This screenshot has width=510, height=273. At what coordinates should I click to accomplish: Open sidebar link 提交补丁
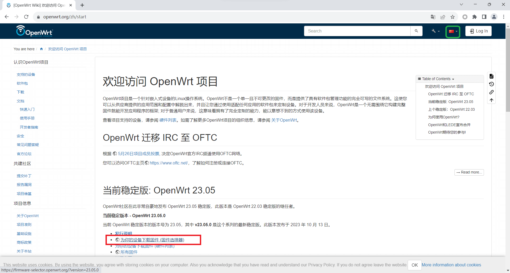[x=24, y=176]
